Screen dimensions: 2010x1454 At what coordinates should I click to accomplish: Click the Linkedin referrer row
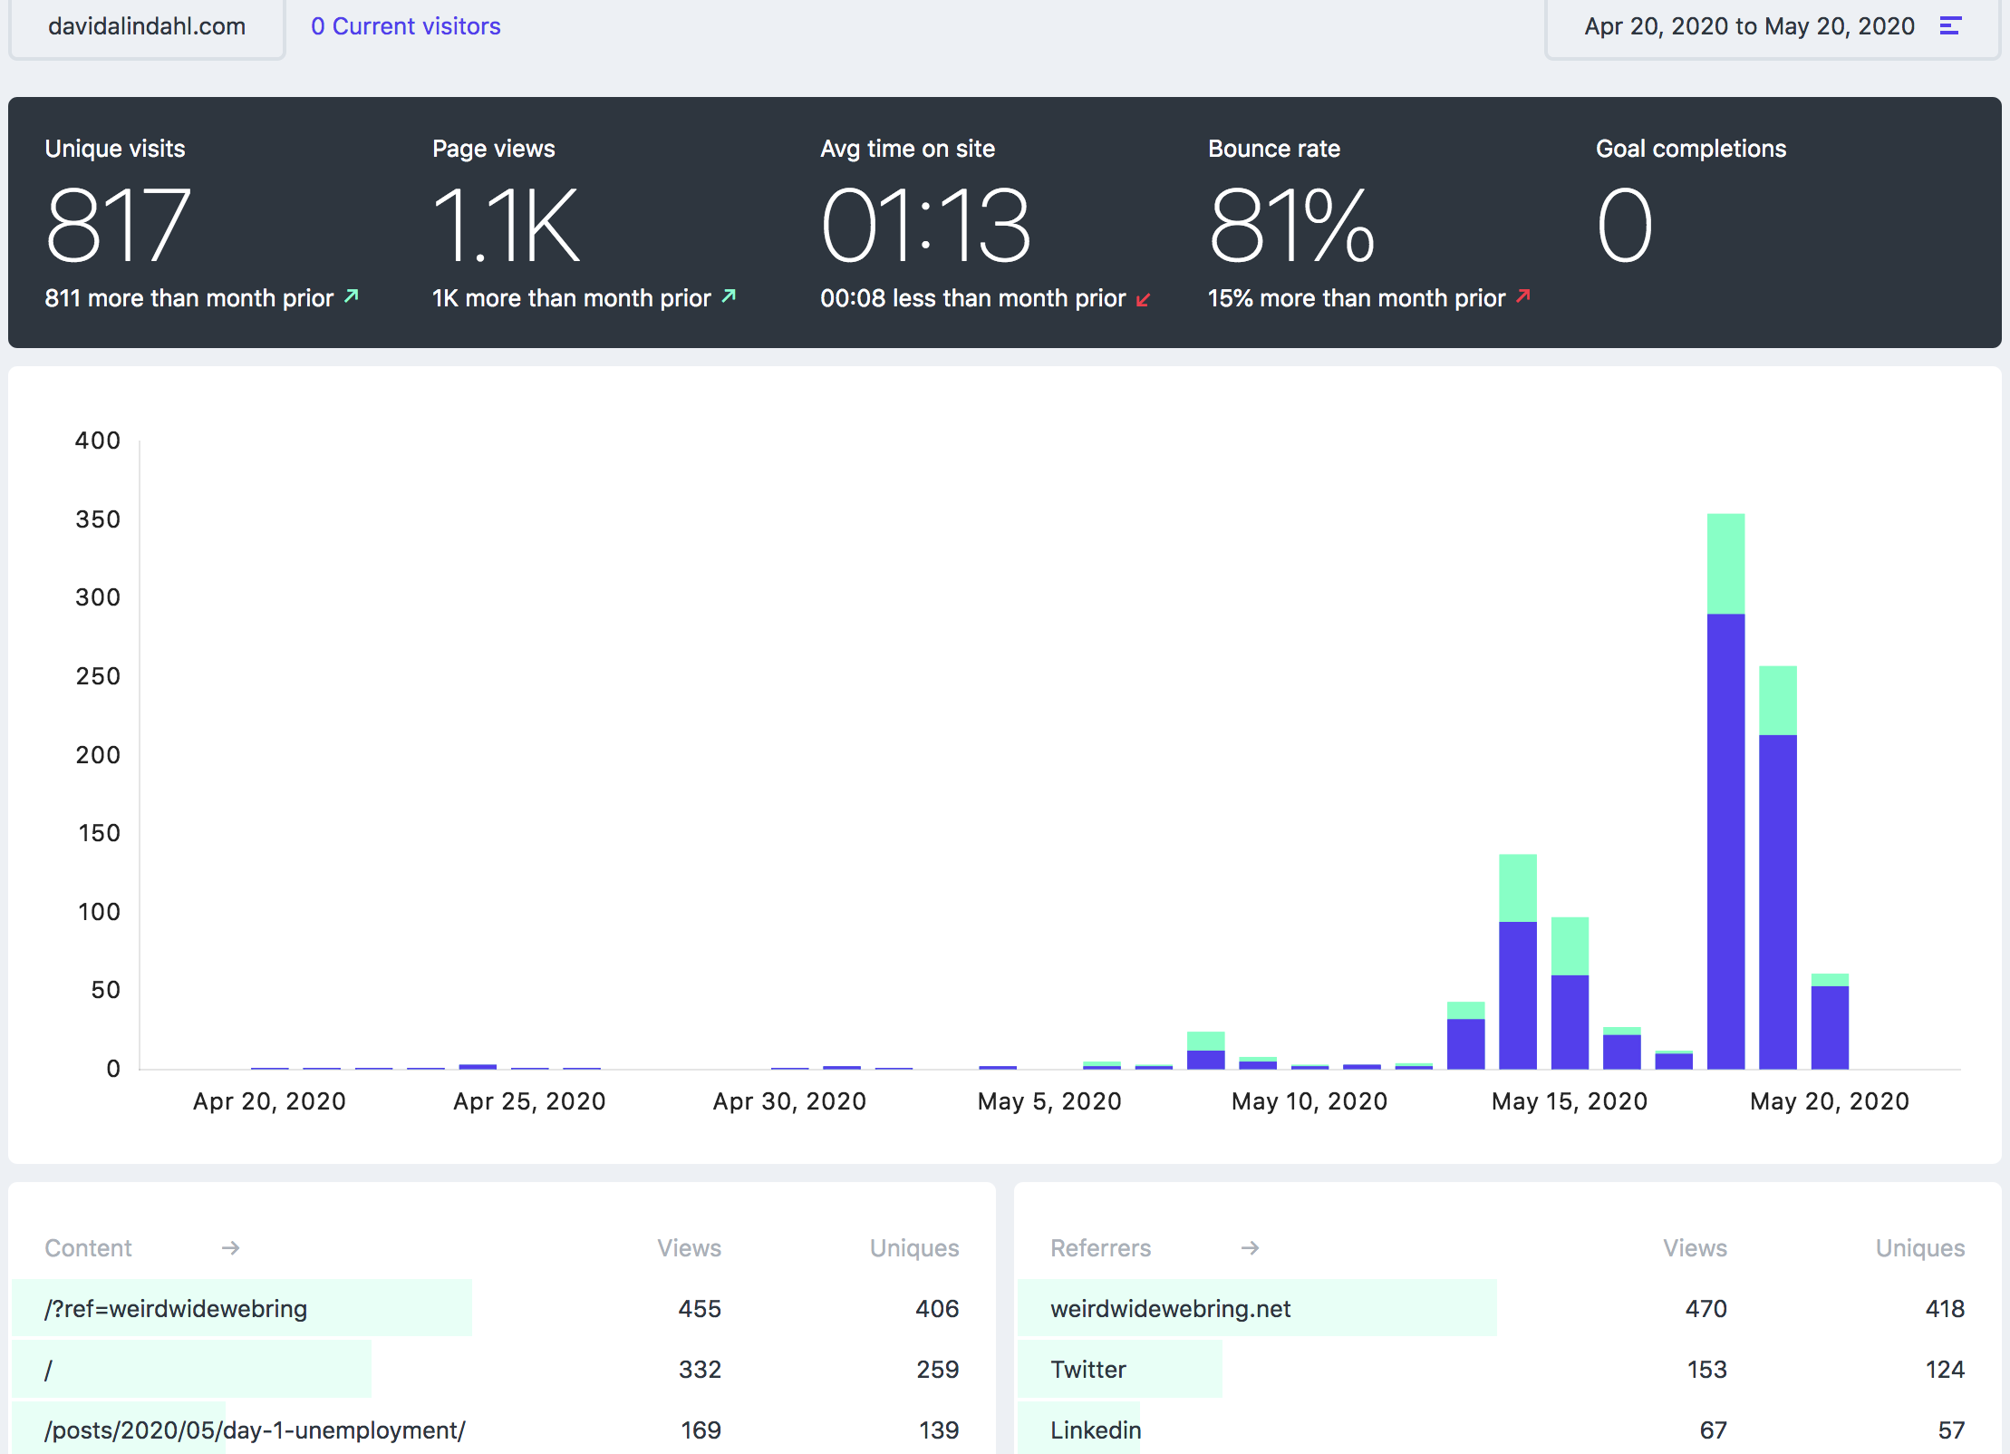click(1095, 1430)
